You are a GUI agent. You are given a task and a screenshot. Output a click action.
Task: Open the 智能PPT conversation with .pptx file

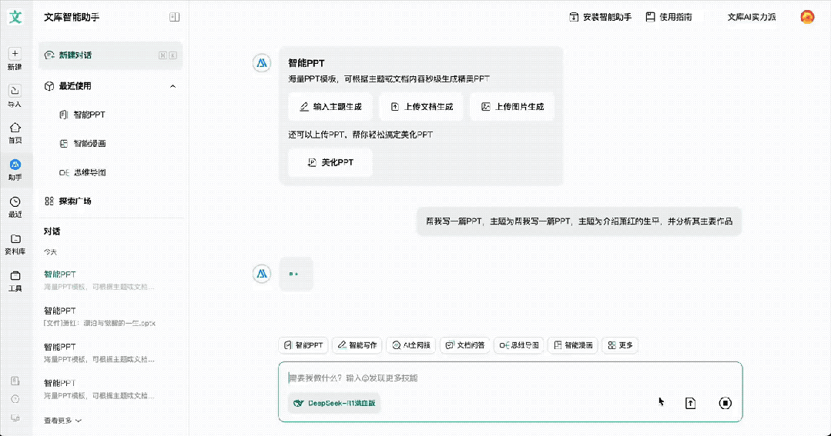pos(99,316)
